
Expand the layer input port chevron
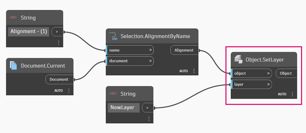268,84
